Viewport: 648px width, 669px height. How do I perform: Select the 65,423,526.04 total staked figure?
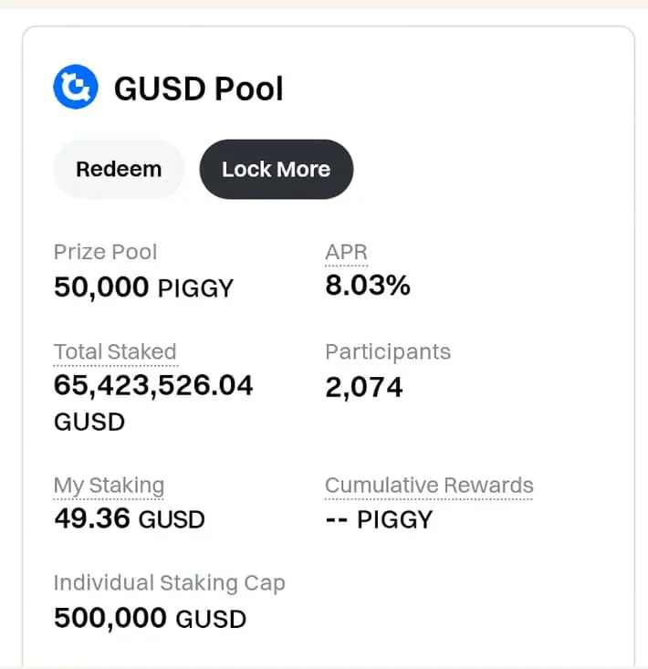click(153, 386)
